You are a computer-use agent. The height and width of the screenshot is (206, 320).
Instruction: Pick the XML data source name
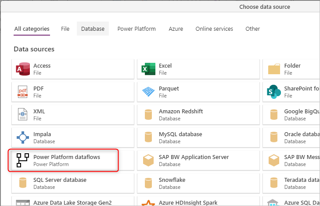point(39,112)
